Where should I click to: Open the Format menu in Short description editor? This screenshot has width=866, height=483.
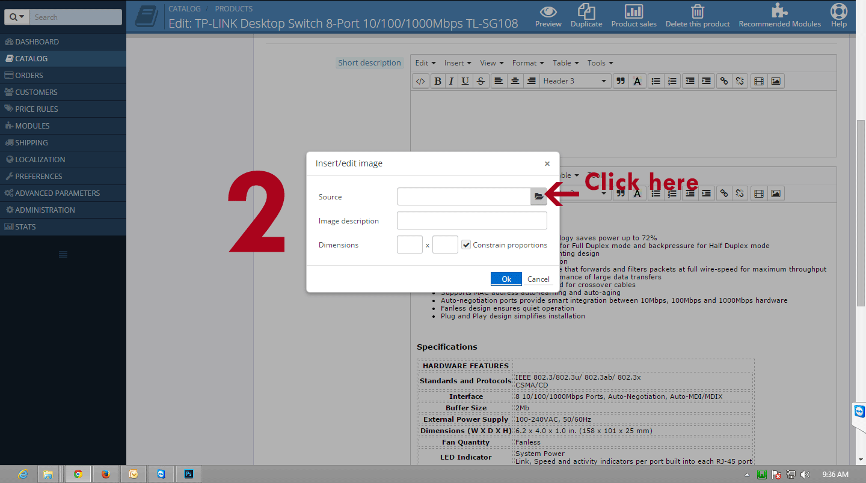(x=528, y=63)
